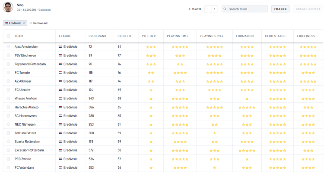Image resolution: width=324 pixels, height=173 pixels.
Task: Click Netherlands flag in Ajax Amsterdam row
Action: pyautogui.click(x=60, y=47)
